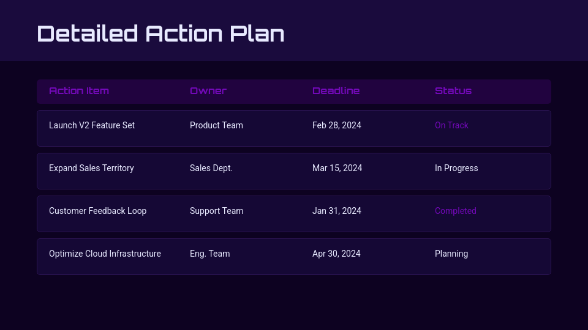The image size is (588, 330).
Task: Click the Support Team owner cell
Action: pos(216,211)
